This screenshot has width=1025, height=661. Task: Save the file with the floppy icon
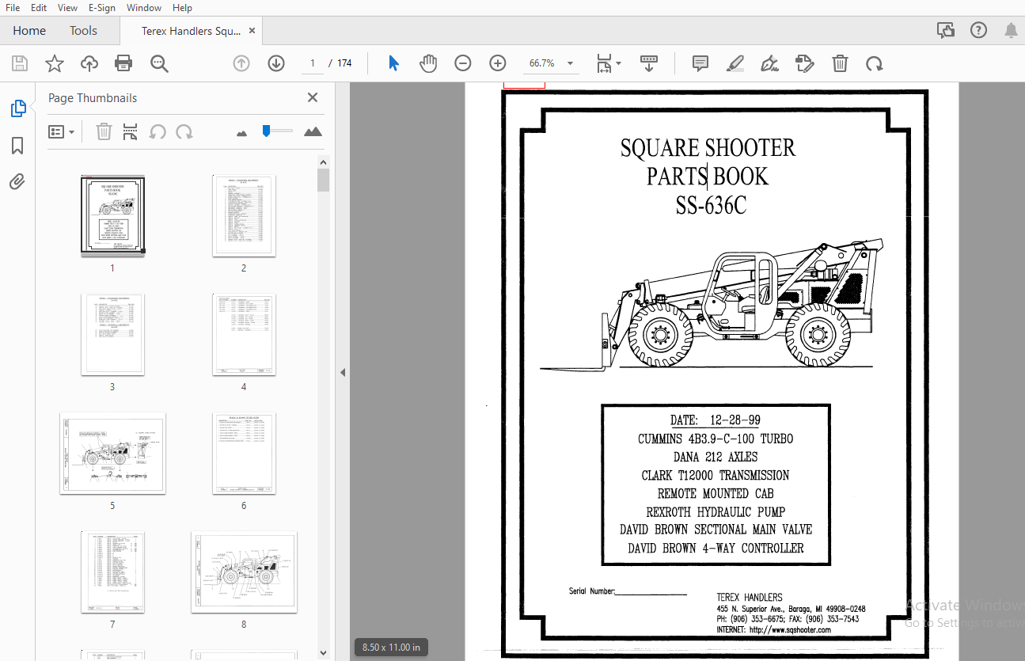click(x=20, y=63)
